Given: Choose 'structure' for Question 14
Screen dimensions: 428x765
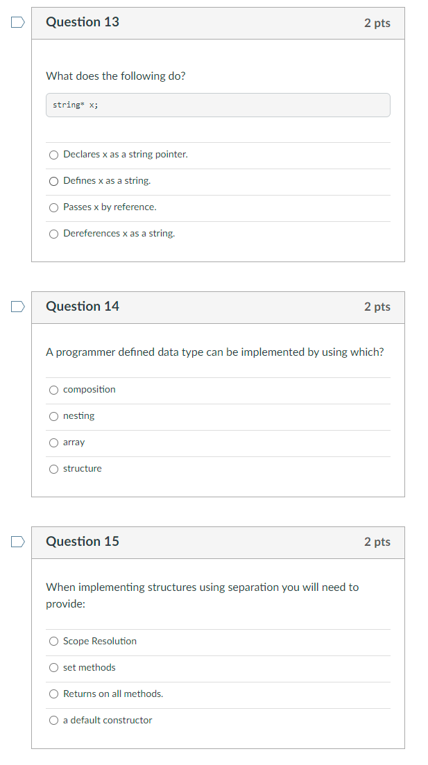Looking at the screenshot, I should click(x=53, y=469).
